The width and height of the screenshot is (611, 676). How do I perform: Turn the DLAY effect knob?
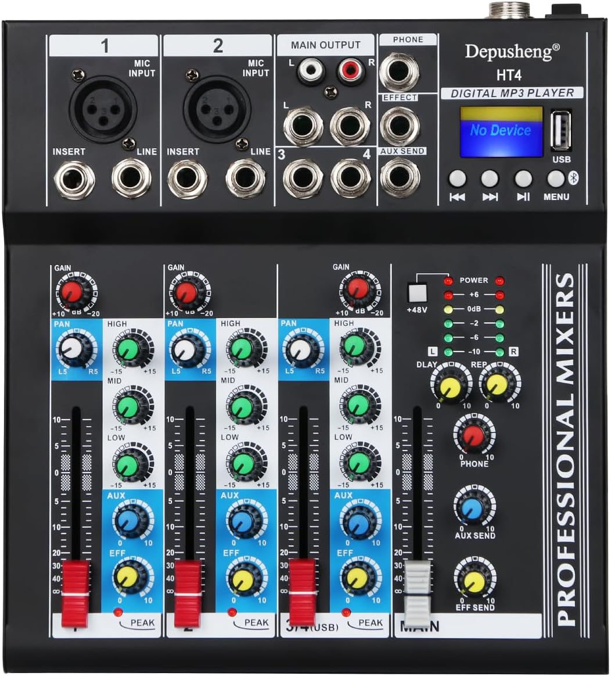pyautogui.click(x=450, y=387)
